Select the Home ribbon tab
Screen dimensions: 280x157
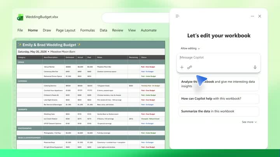(33, 30)
